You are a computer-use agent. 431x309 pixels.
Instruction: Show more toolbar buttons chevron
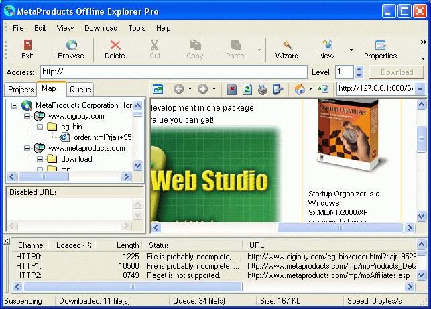pyautogui.click(x=424, y=42)
